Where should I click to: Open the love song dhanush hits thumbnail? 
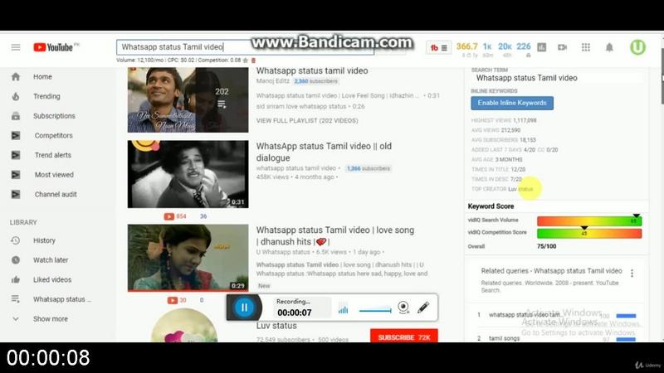pyautogui.click(x=188, y=258)
